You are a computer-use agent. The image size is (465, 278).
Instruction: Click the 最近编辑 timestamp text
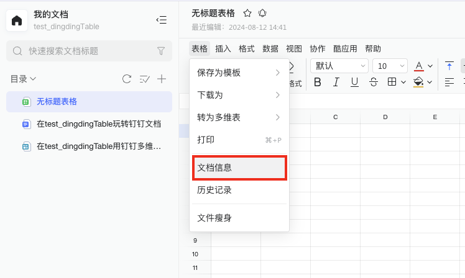click(x=239, y=27)
